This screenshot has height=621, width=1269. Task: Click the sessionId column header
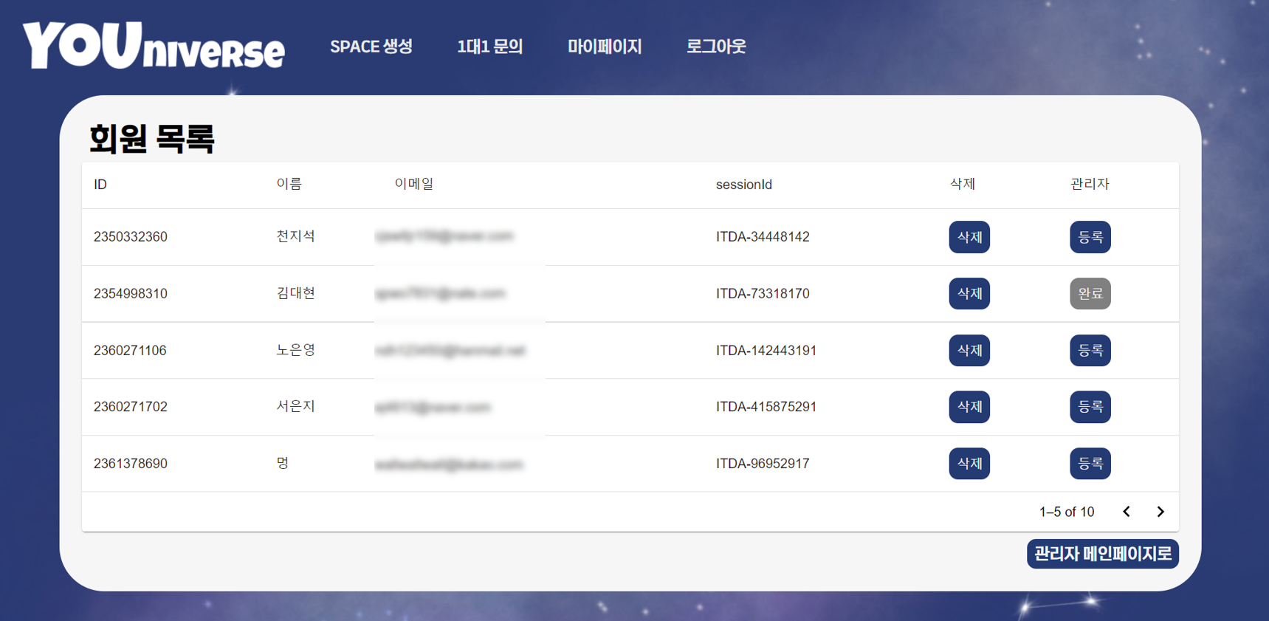[744, 185]
